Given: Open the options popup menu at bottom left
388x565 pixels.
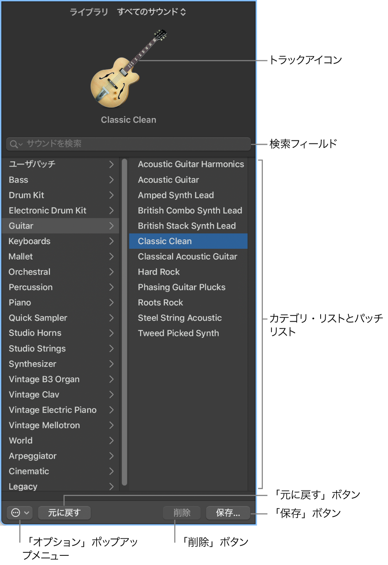Looking at the screenshot, I should 19,513.
